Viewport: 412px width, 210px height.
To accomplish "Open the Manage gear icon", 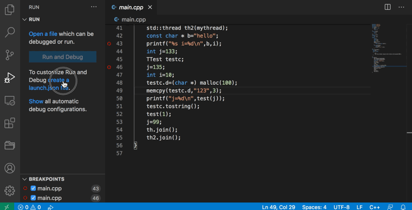I will (x=10, y=190).
